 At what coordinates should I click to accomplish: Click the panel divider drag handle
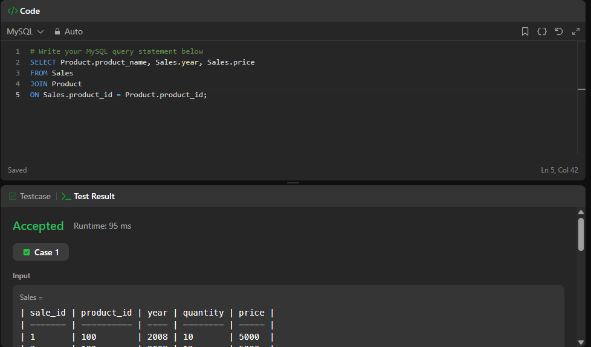[x=293, y=183]
